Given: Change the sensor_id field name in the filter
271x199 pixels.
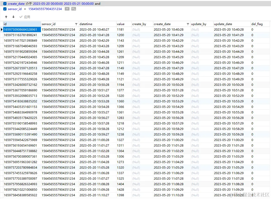Looking at the screenshot, I should [x=15, y=9].
